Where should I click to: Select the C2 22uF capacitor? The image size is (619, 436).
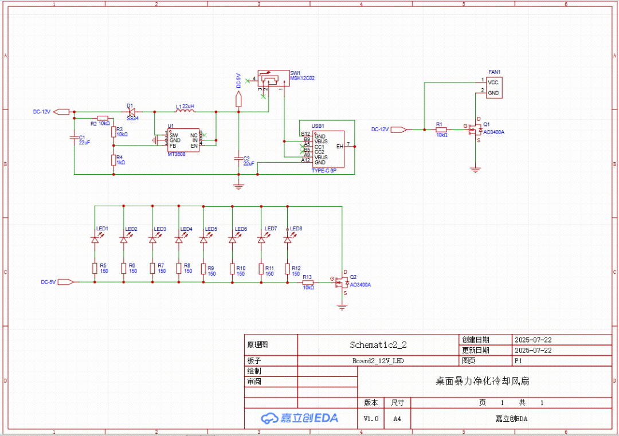pyautogui.click(x=239, y=159)
